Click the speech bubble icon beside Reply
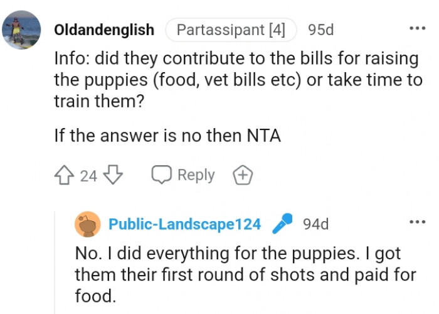The width and height of the screenshot is (439, 314). [x=162, y=175]
